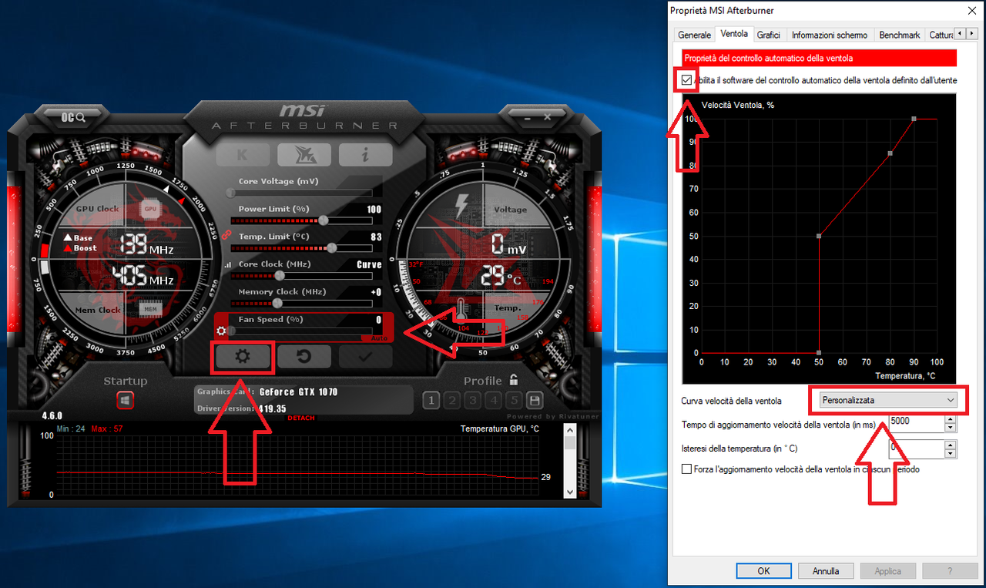The width and height of the screenshot is (986, 588).
Task: Switch to the Generale tab
Action: point(694,35)
